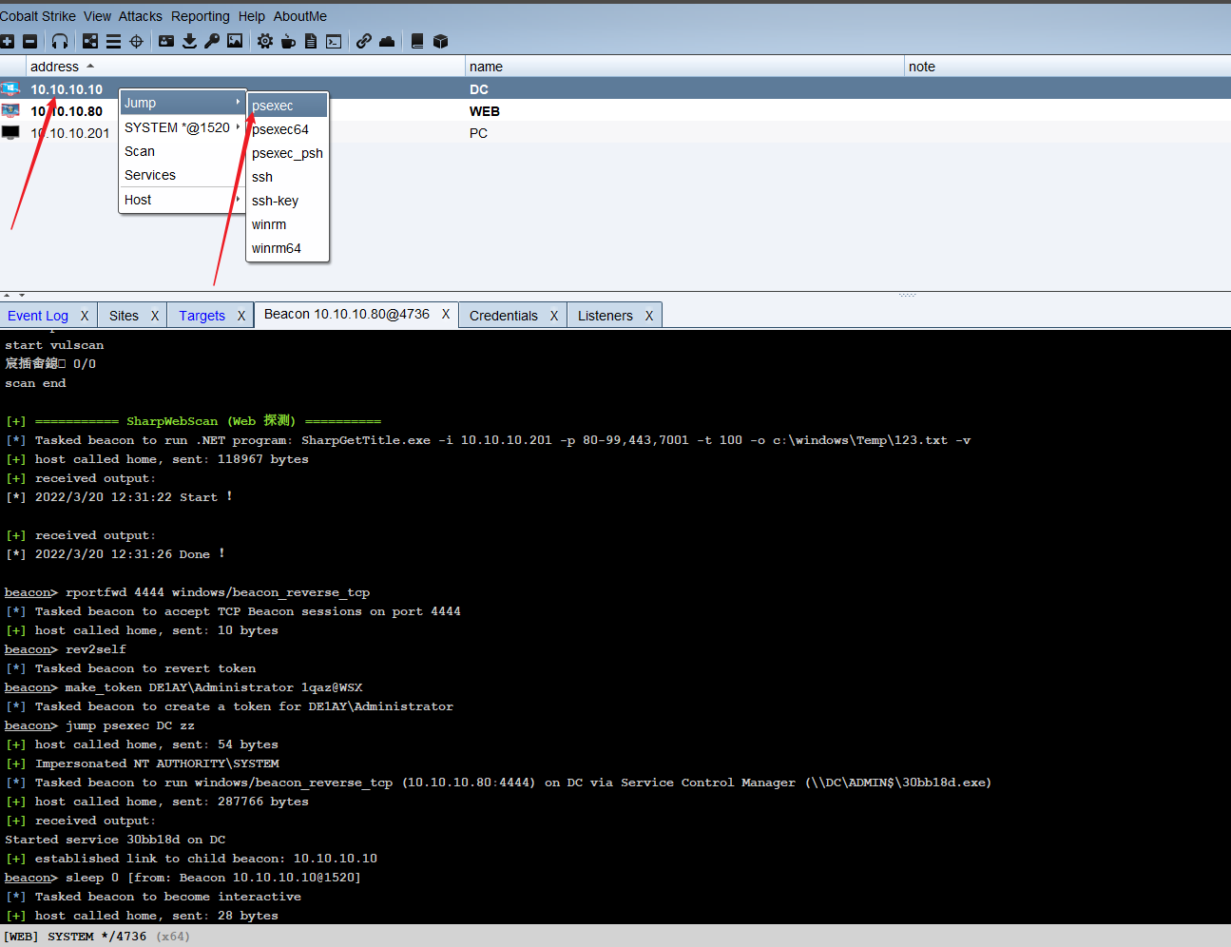Click the note column header
This screenshot has width=1231, height=947.
1068,67
